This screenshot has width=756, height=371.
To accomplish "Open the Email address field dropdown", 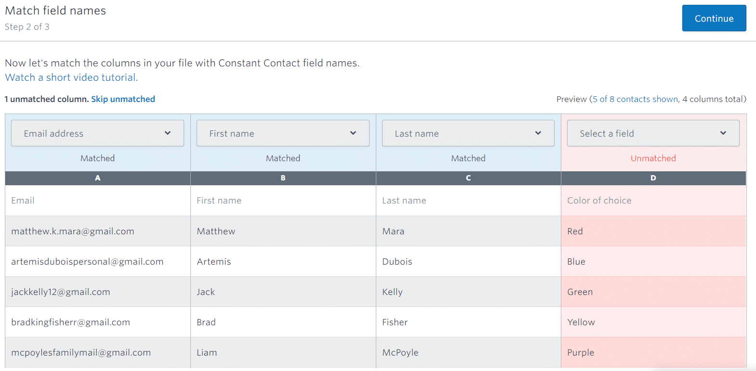I will coord(97,133).
